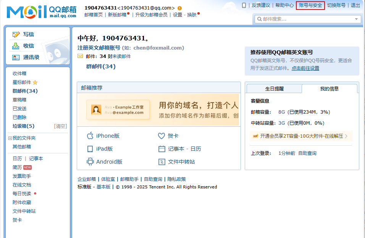Image resolution: width=365 pixels, height=238 pixels.
Task: Click the Apple icon for iPhone版
Action: click(x=90, y=136)
